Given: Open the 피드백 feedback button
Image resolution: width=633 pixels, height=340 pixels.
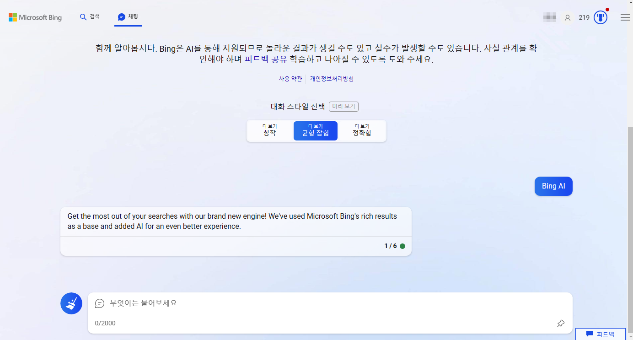Looking at the screenshot, I should 601,334.
